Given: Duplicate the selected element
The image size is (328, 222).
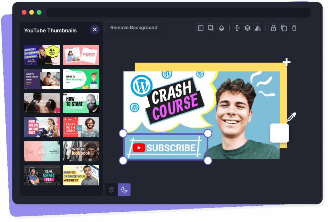Looking at the screenshot, I should pyautogui.click(x=284, y=28).
